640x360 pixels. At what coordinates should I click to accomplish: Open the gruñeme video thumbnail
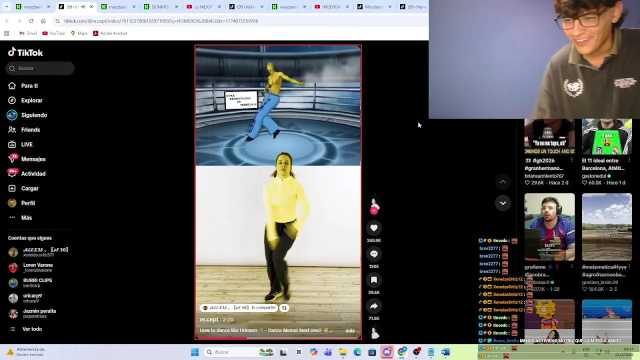tap(549, 227)
